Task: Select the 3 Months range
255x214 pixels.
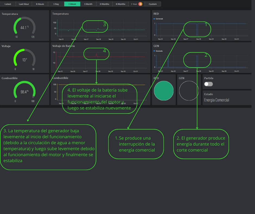Action: coord(104,4)
